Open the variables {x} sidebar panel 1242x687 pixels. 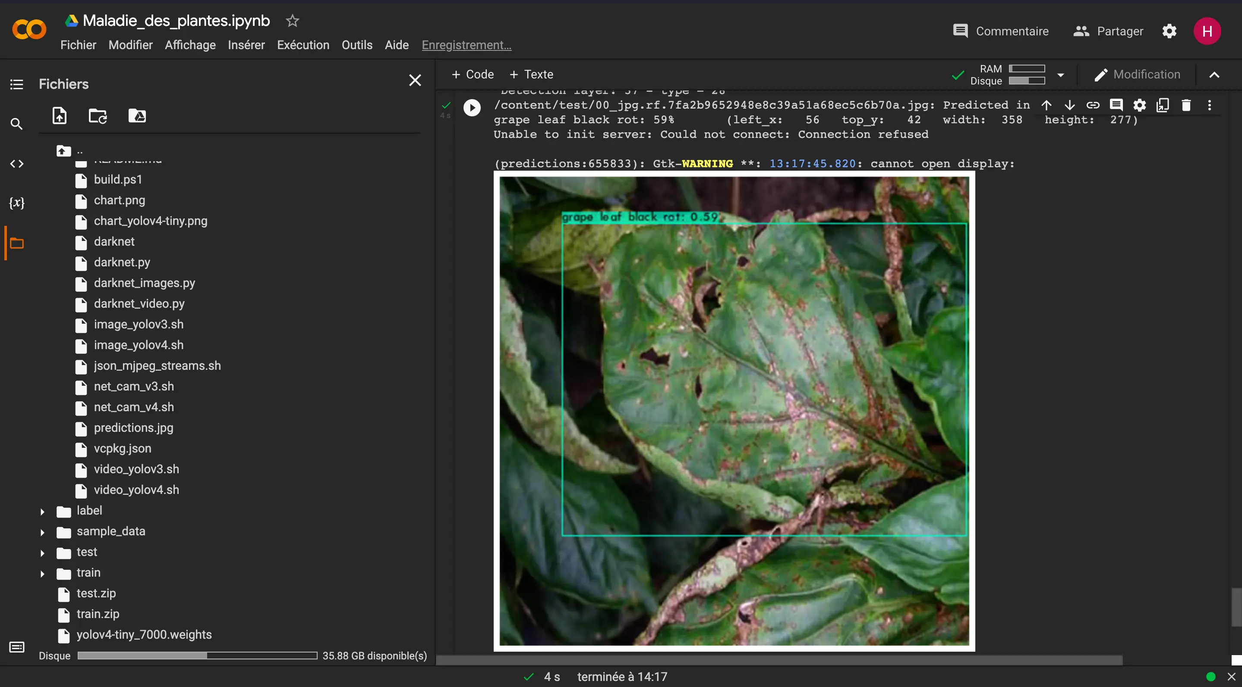pos(16,203)
